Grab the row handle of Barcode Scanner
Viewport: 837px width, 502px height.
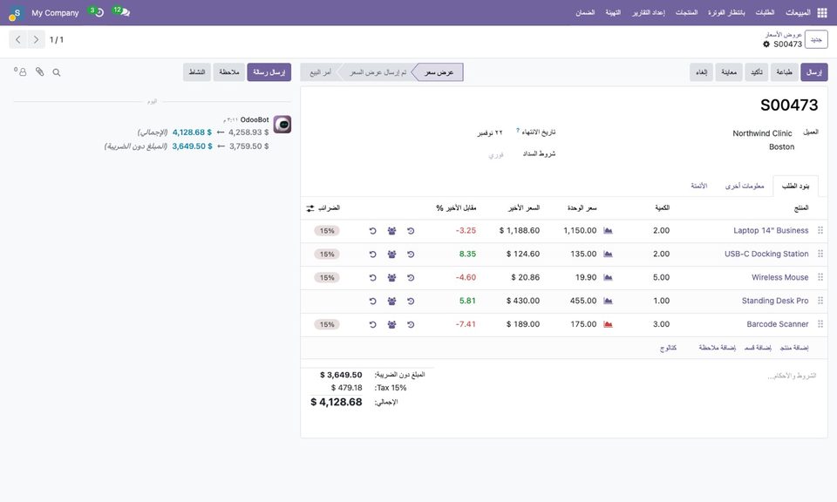(x=820, y=324)
